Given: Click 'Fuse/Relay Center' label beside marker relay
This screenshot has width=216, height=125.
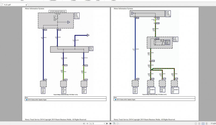Looking at the screenshot, I should 175,39.
